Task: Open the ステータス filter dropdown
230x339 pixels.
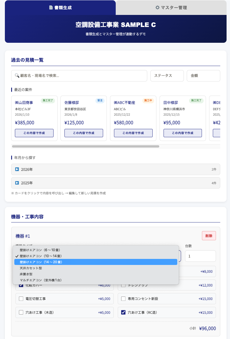Action: click(167, 76)
